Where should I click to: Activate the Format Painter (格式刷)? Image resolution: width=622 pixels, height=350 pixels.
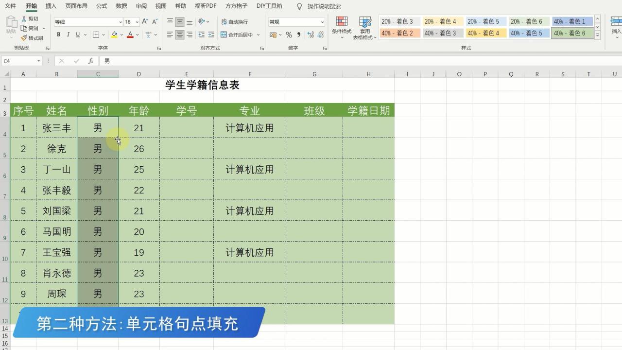[x=24, y=38]
